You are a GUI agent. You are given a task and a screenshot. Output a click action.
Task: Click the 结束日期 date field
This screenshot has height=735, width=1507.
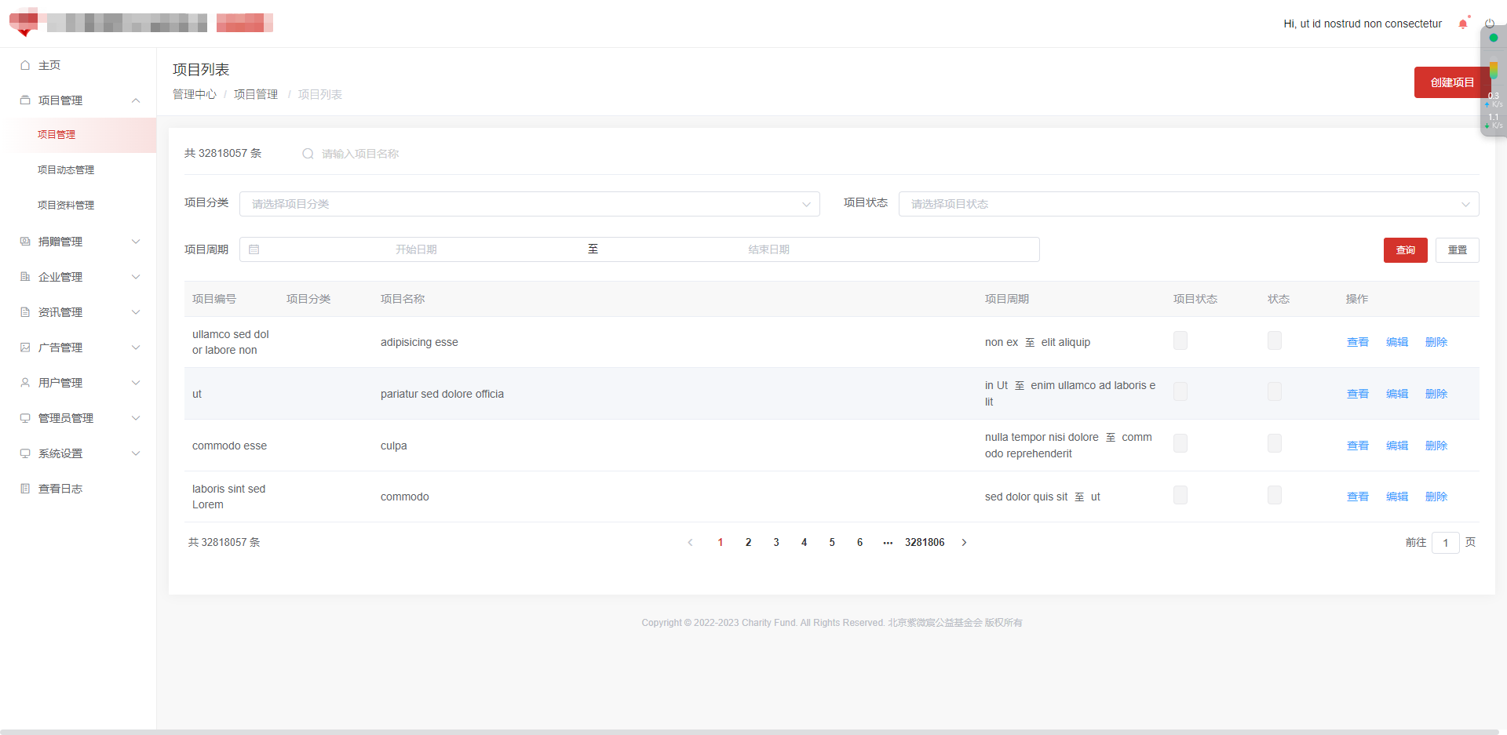pyautogui.click(x=769, y=249)
